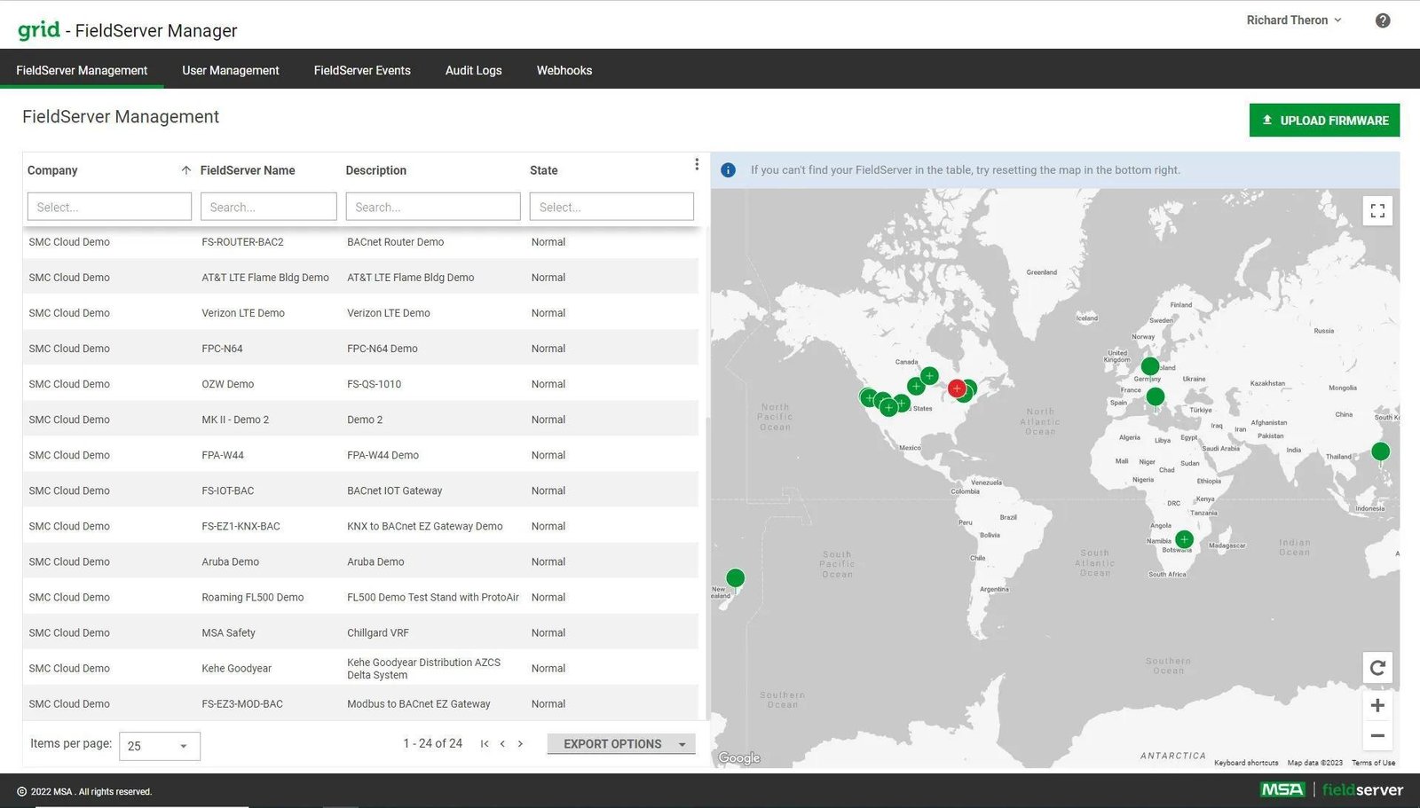1420x808 pixels.
Task: Sort by Company column arrow
Action: coord(185,170)
